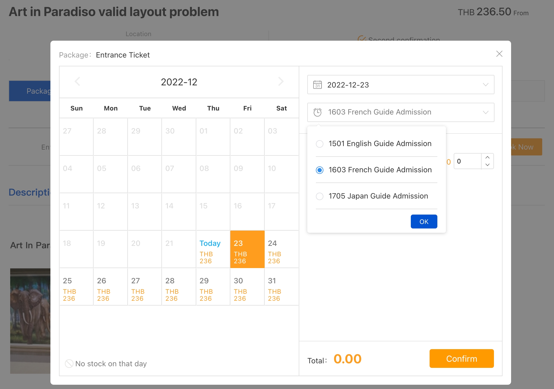This screenshot has height=389, width=554.
Task: Select the highlighted date 23 cell
Action: tap(247, 249)
